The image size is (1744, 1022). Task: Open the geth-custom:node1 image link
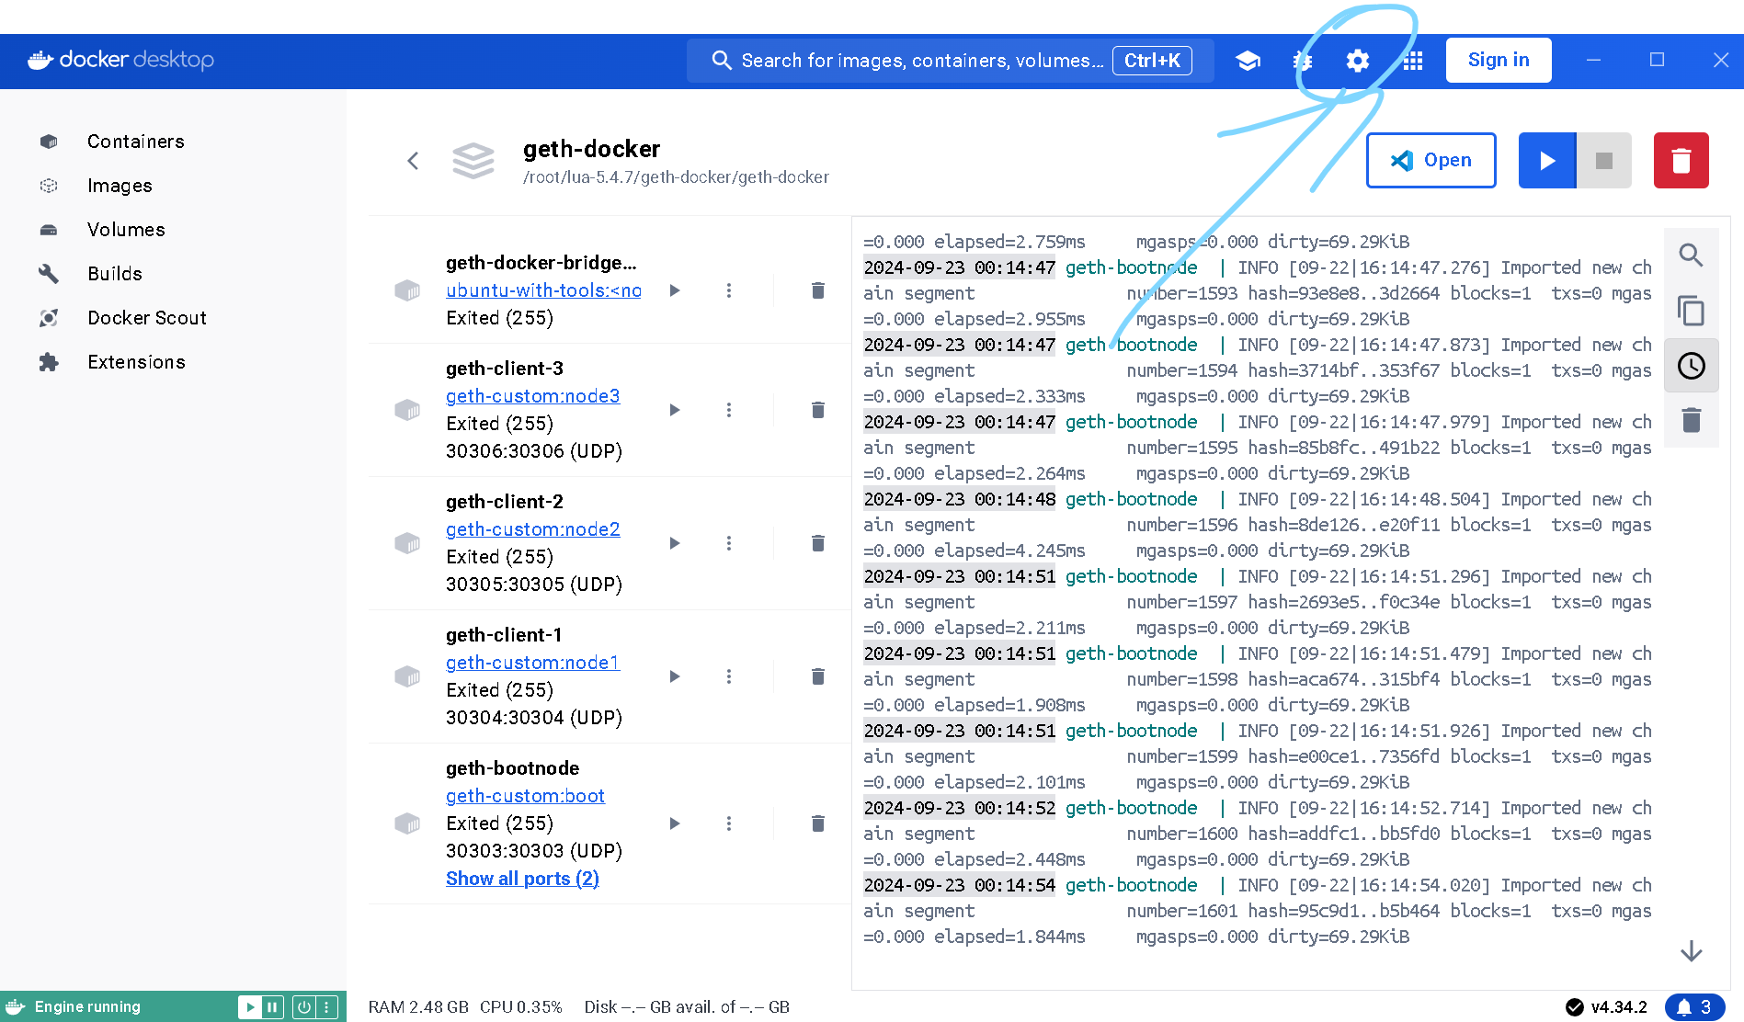(532, 663)
